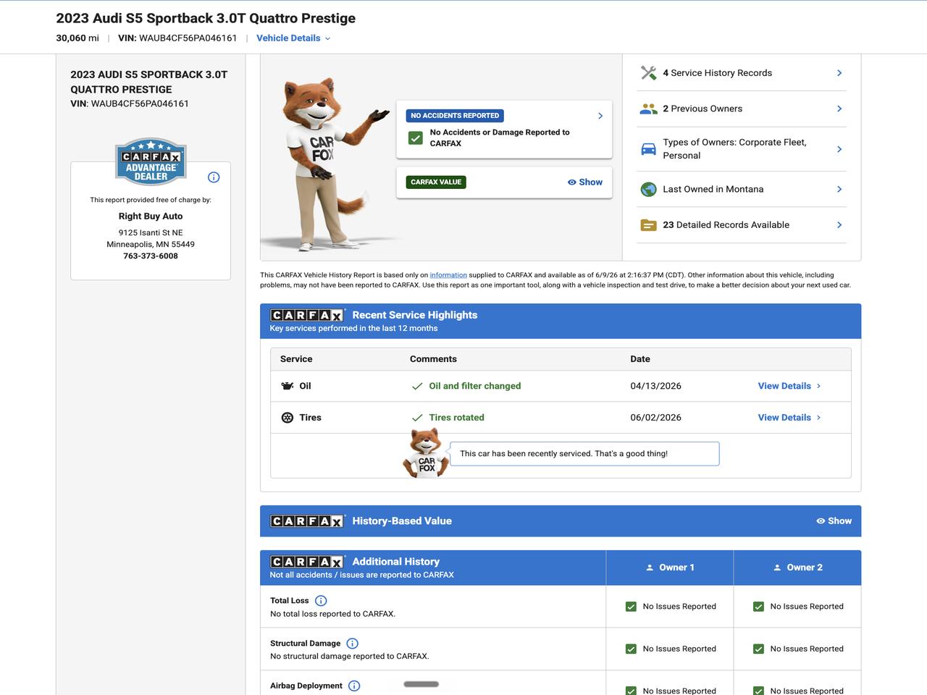Screen dimensions: 927x695
Task: Click the Right Buy Auto dealer name
Action: click(x=151, y=216)
